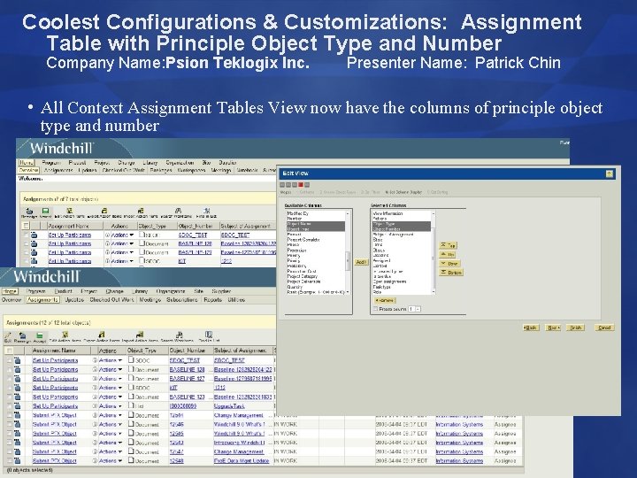Click Search Workitems icon in upper window

(178, 211)
